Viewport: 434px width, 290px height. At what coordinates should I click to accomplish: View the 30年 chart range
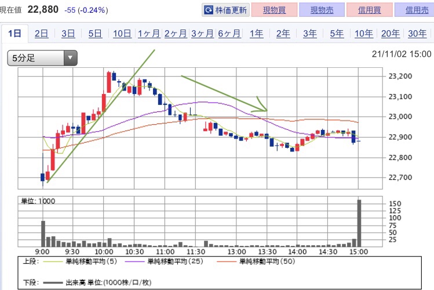click(417, 34)
